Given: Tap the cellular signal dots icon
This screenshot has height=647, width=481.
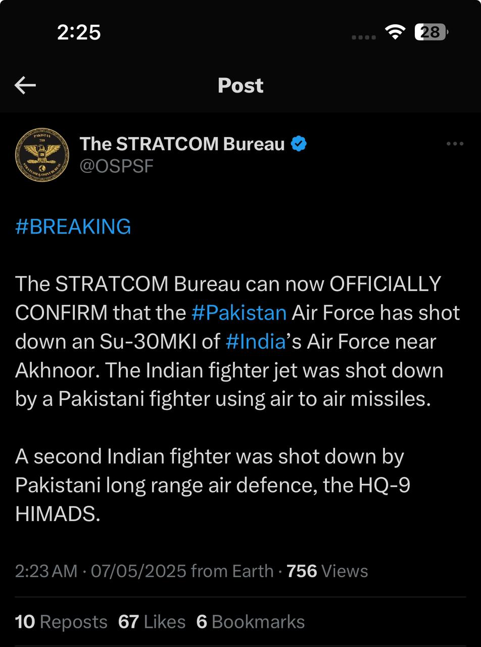Looking at the screenshot, I should (x=363, y=37).
